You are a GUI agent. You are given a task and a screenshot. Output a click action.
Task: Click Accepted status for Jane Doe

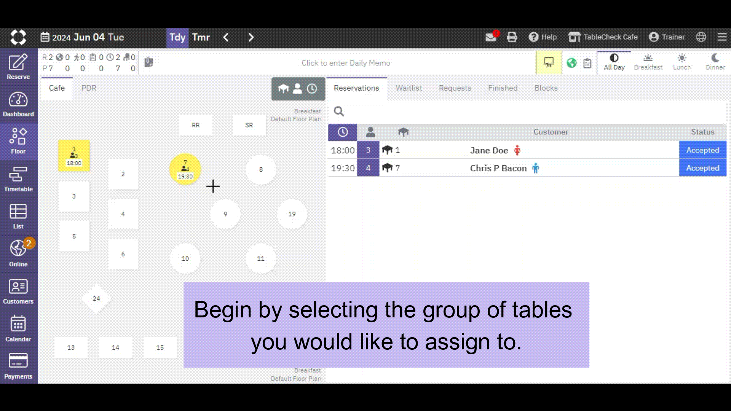[702, 150]
